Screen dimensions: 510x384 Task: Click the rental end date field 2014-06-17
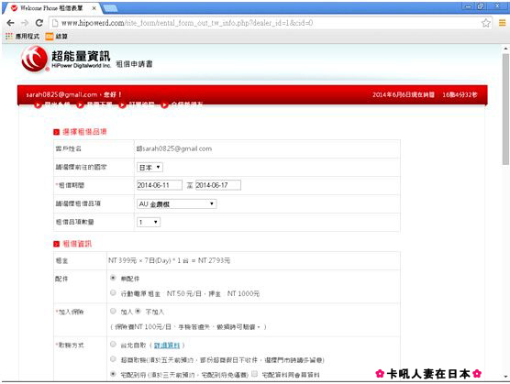click(218, 185)
